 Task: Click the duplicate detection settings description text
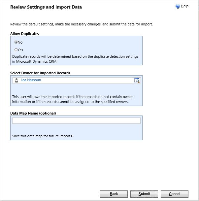pos(75,59)
